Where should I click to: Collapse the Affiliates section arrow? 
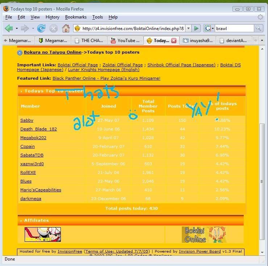coord(21,221)
